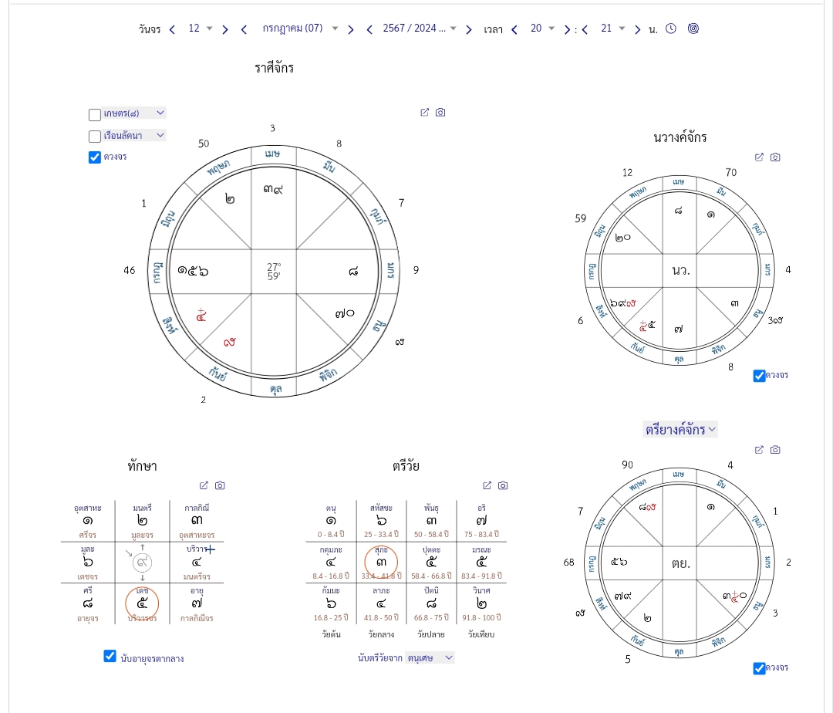Uncheck ดวงจร below ตรียางค์จักร chart

click(759, 667)
